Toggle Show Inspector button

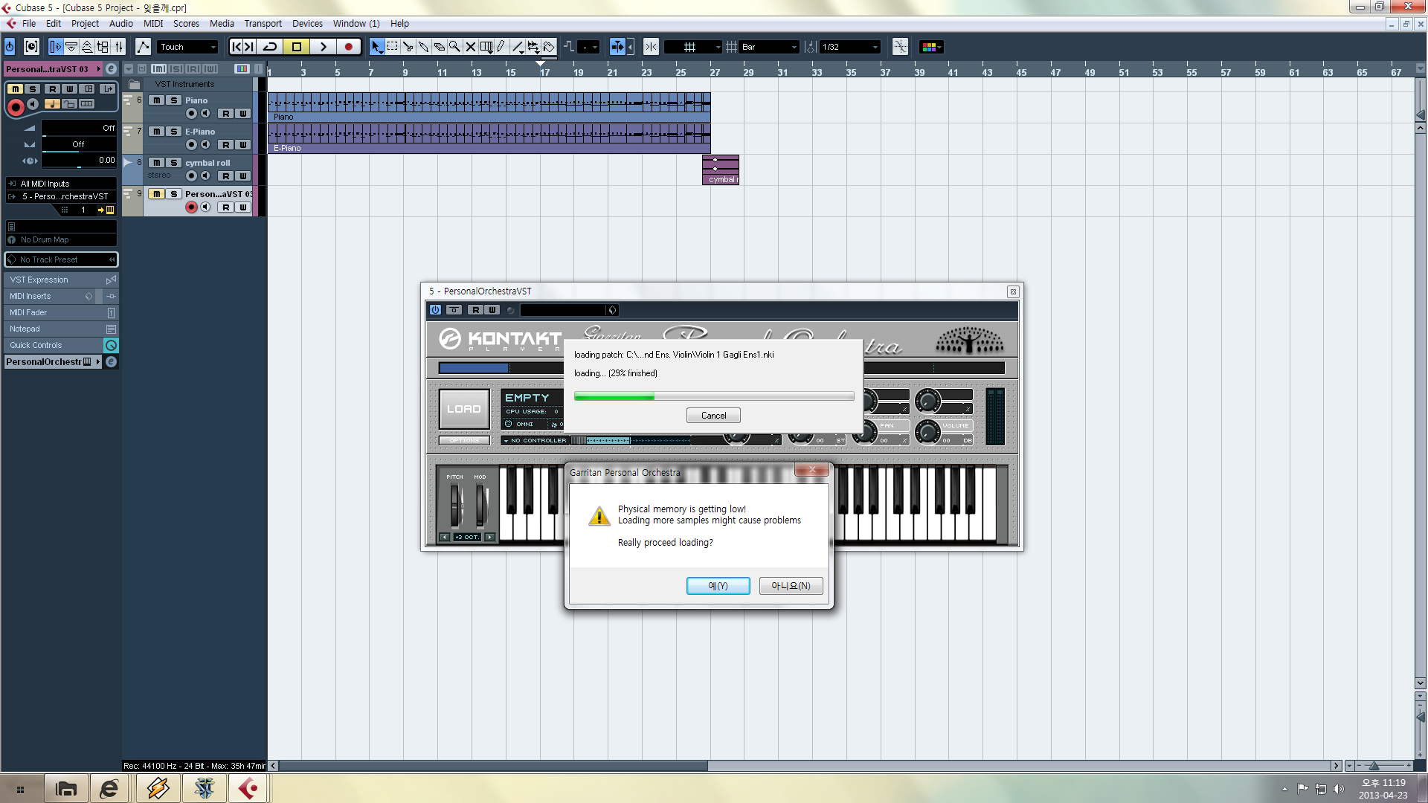[x=56, y=47]
